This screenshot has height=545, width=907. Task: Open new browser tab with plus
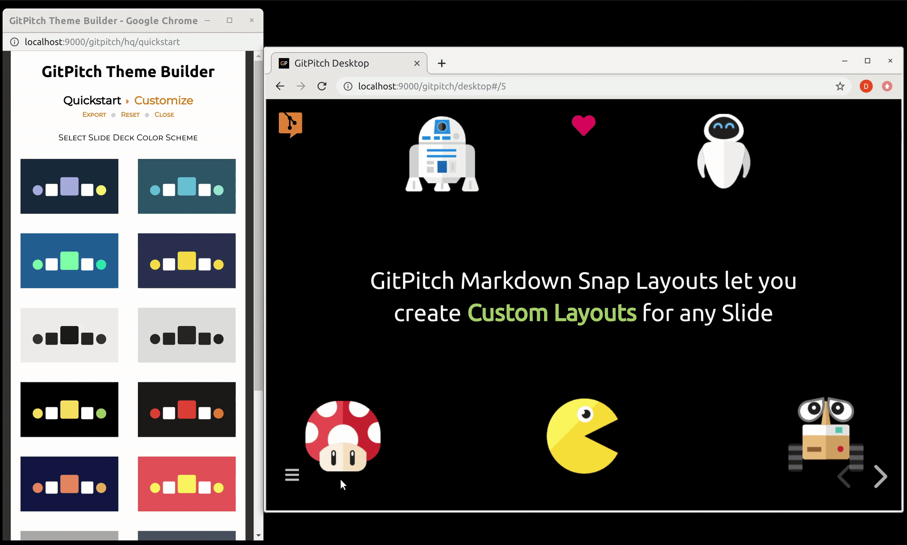click(441, 63)
